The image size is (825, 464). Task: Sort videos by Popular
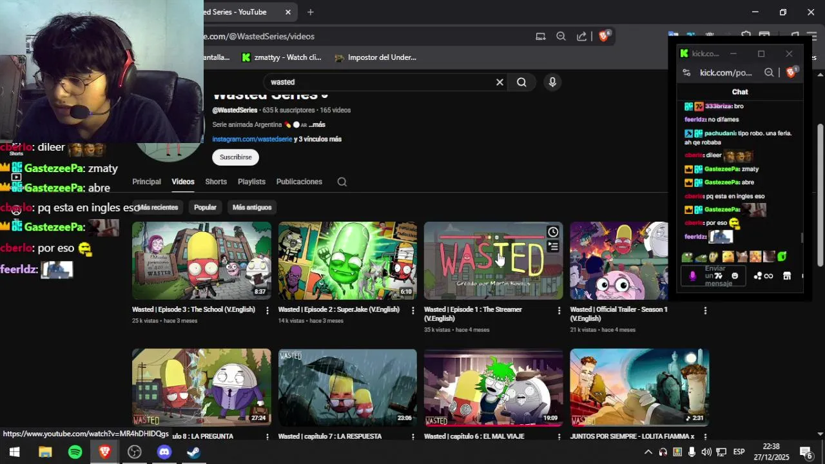pos(205,208)
